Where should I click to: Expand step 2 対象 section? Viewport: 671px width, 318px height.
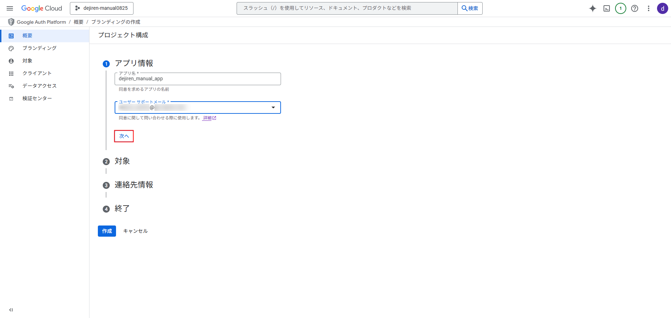pyautogui.click(x=122, y=161)
